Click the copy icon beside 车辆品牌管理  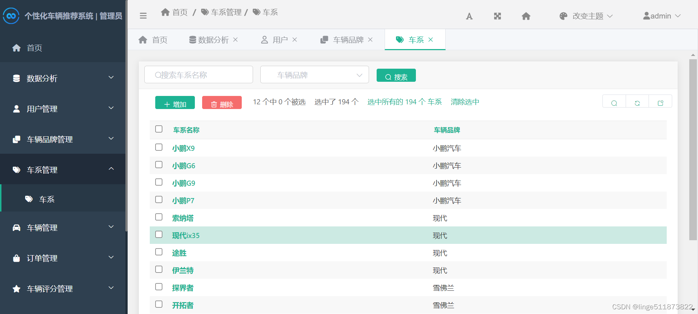pyautogui.click(x=16, y=139)
